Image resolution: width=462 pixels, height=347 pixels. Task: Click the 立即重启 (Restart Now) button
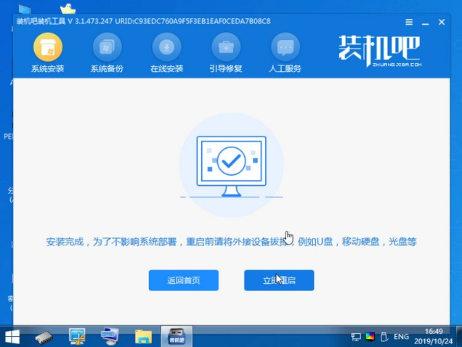(x=279, y=280)
